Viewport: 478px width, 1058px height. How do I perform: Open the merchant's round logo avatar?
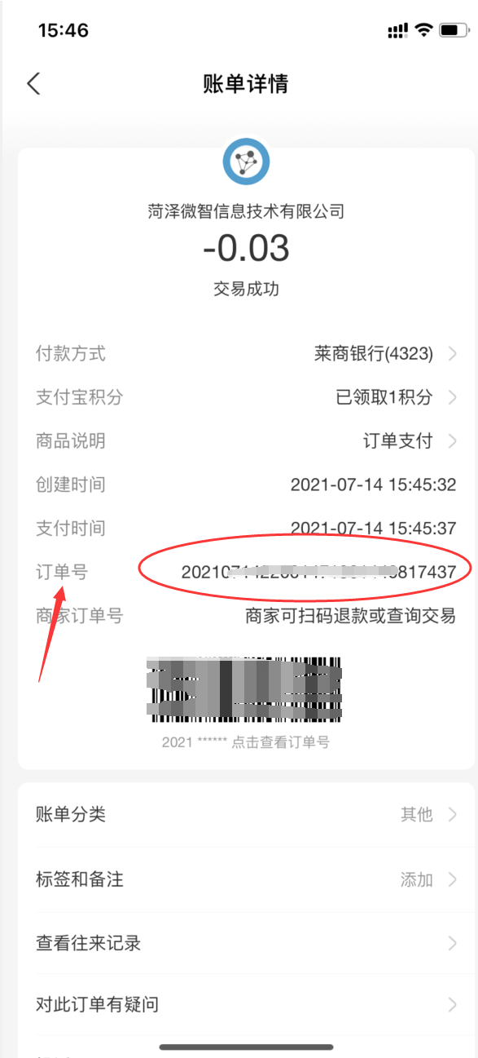246,163
